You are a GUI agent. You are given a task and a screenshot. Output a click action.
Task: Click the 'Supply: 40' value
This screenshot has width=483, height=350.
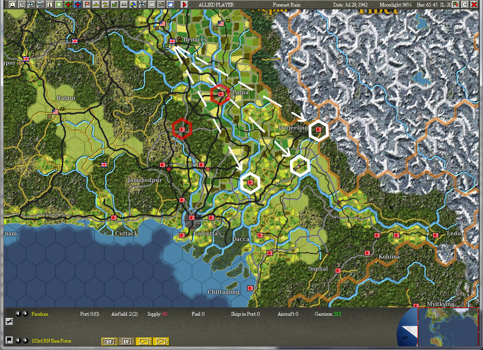point(157,314)
